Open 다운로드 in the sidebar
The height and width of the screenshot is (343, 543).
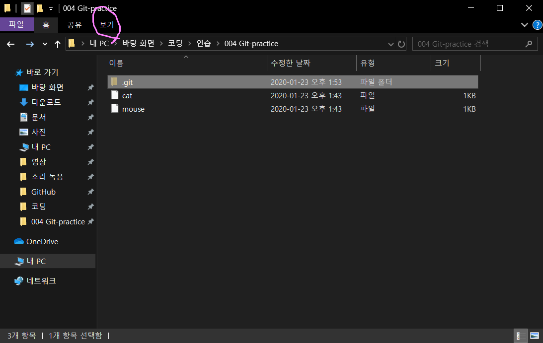[46, 102]
